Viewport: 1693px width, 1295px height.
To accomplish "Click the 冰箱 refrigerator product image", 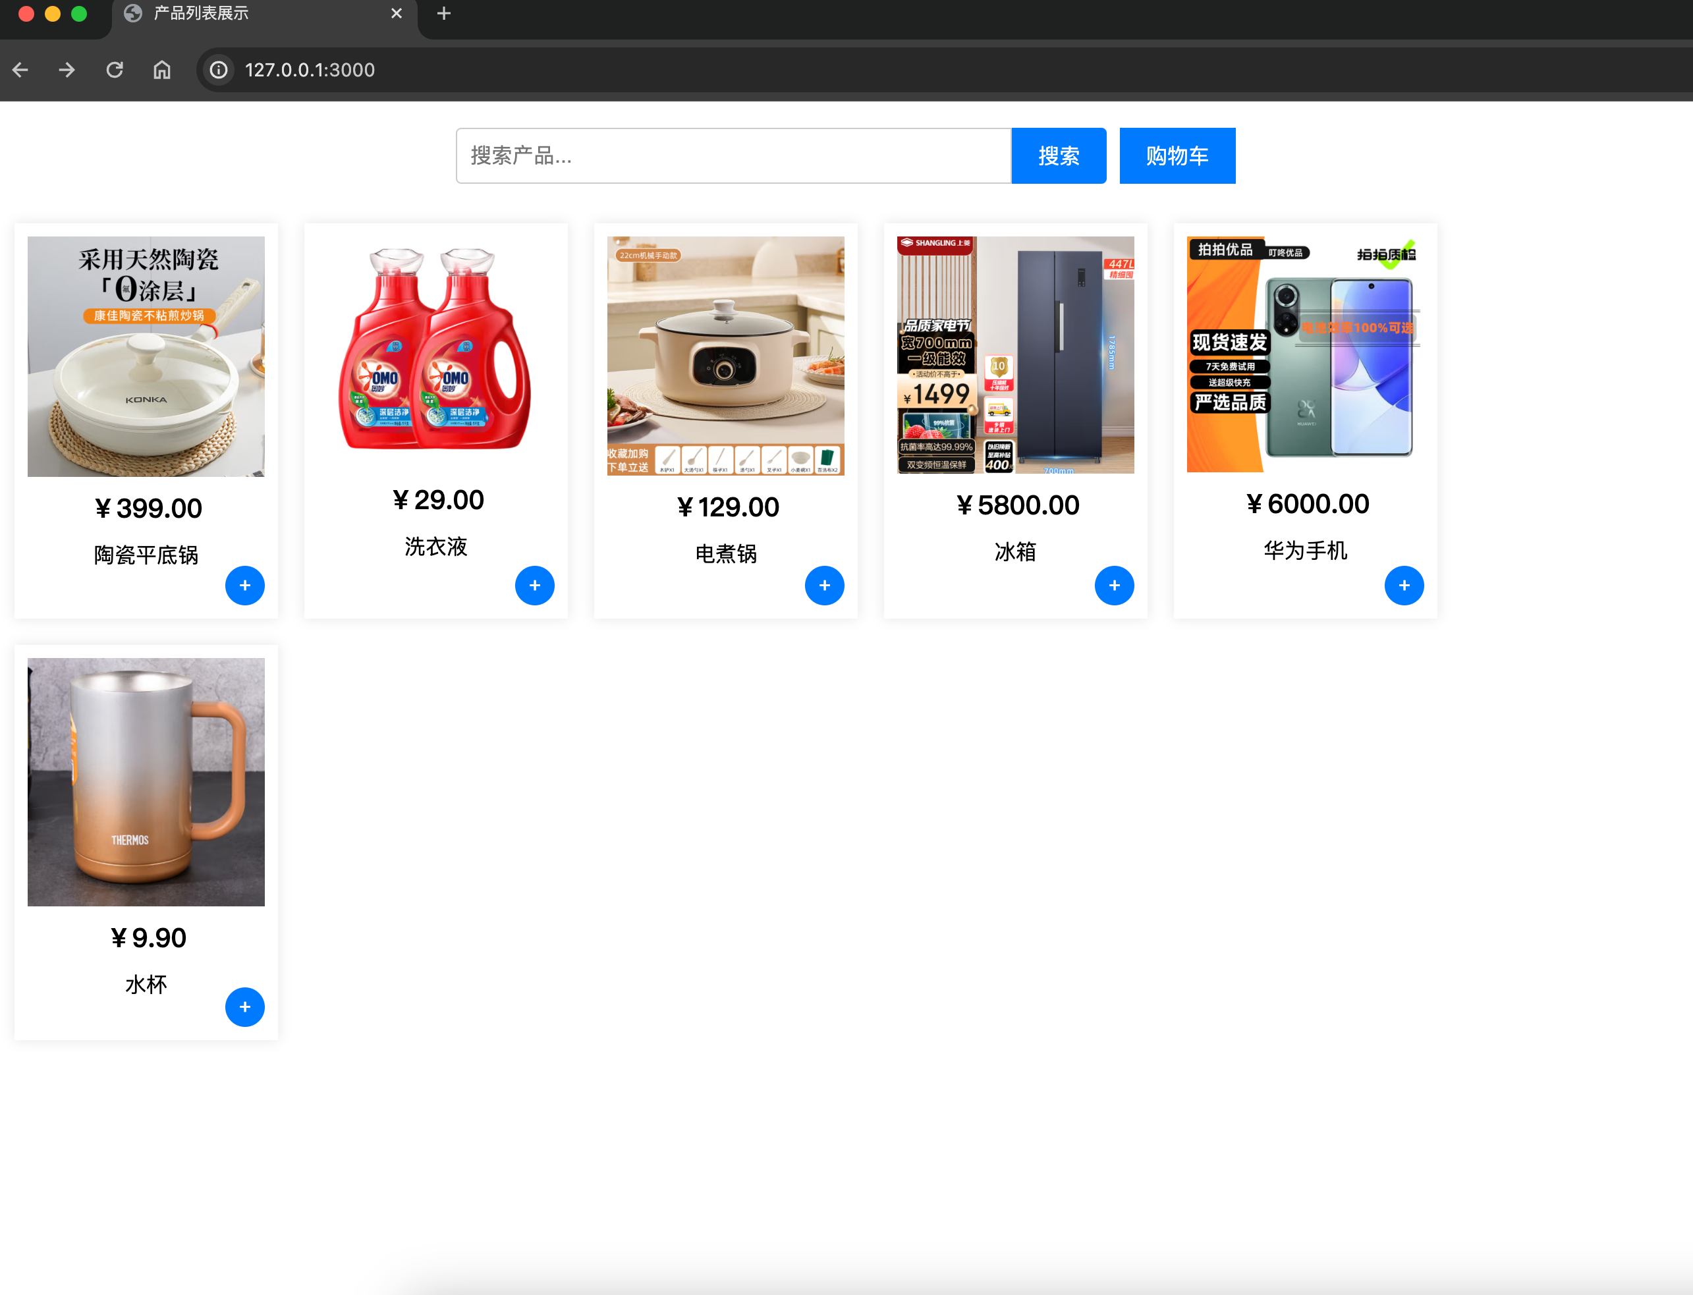I will coord(1015,354).
